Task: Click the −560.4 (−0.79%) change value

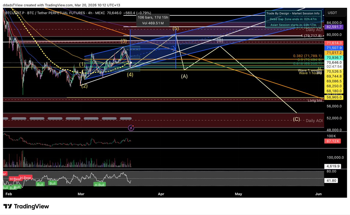Action: [x=137, y=13]
